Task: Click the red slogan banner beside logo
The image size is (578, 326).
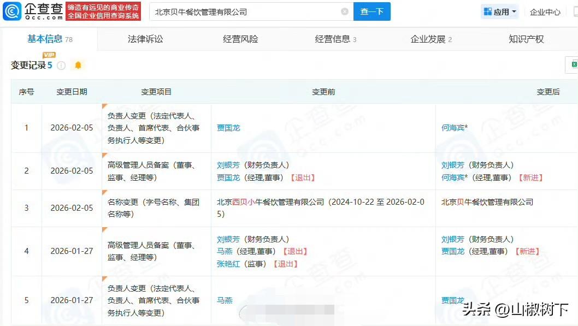Action: (x=103, y=11)
